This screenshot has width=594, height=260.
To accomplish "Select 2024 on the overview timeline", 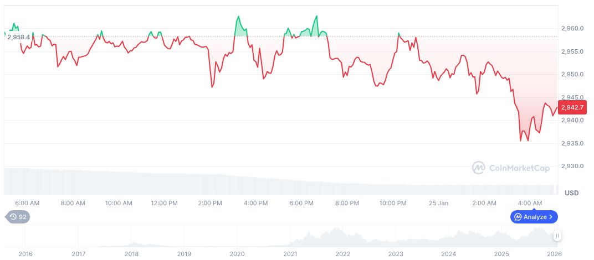I will point(449,254).
